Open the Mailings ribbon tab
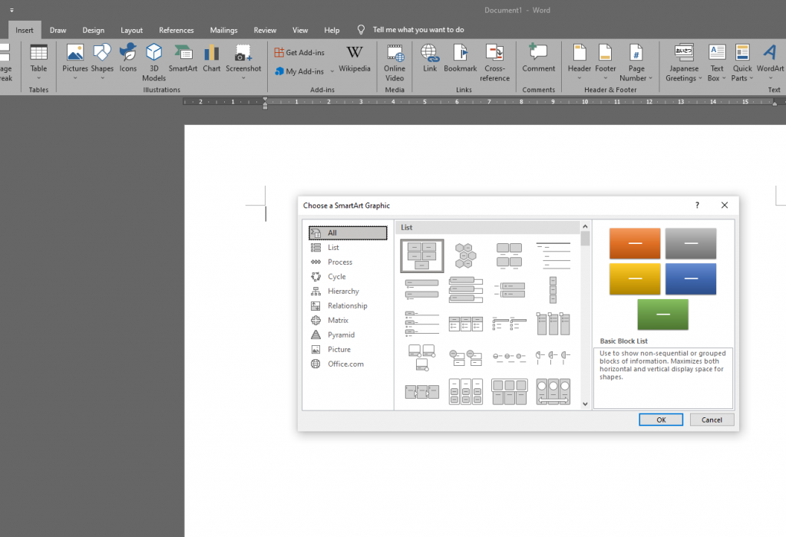This screenshot has height=537, width=786. [223, 30]
